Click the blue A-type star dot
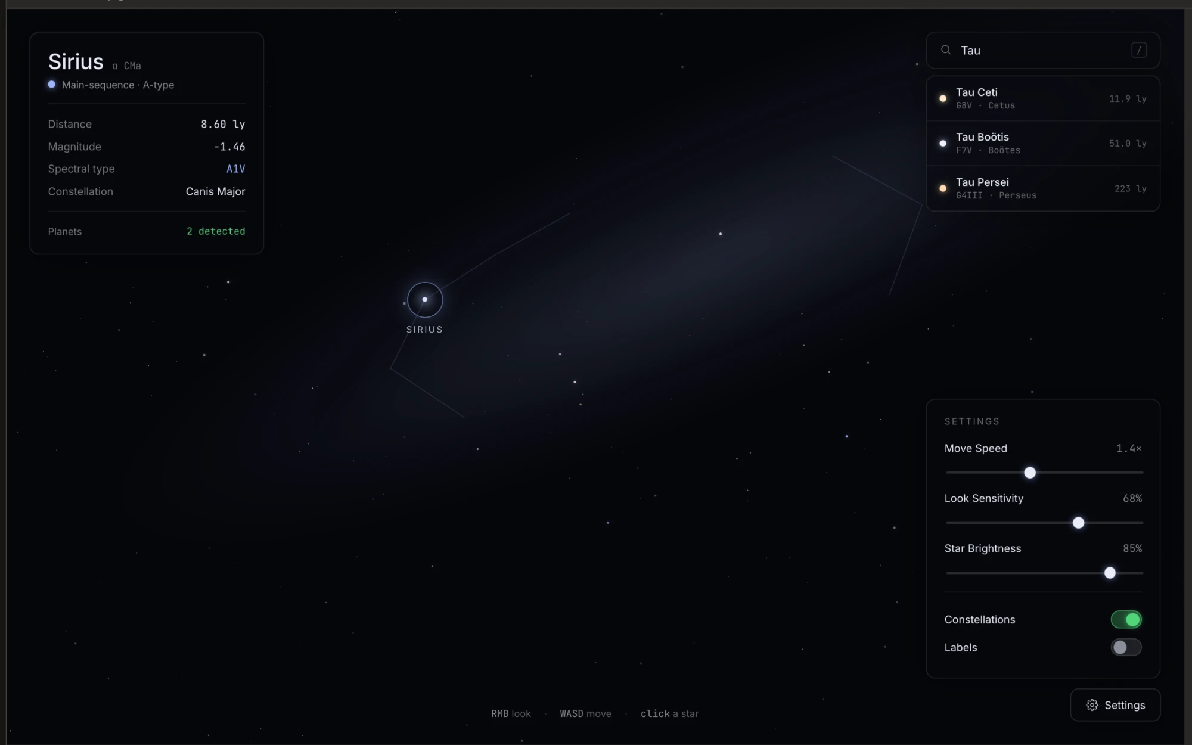Viewport: 1192px width, 745px height. click(52, 85)
